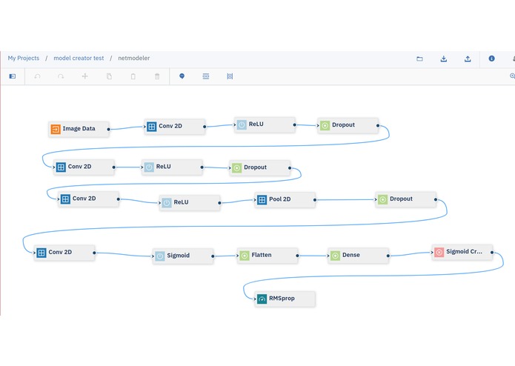Toggle the palette panel icon in toolbar
515x366 pixels.
tap(13, 76)
